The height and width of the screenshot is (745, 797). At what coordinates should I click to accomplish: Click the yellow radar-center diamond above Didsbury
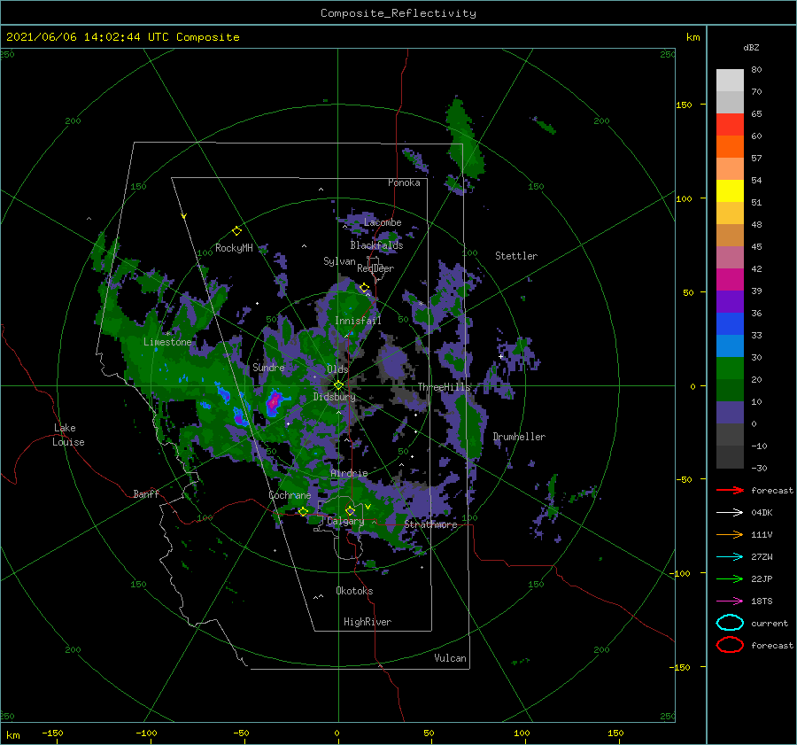[x=338, y=385]
